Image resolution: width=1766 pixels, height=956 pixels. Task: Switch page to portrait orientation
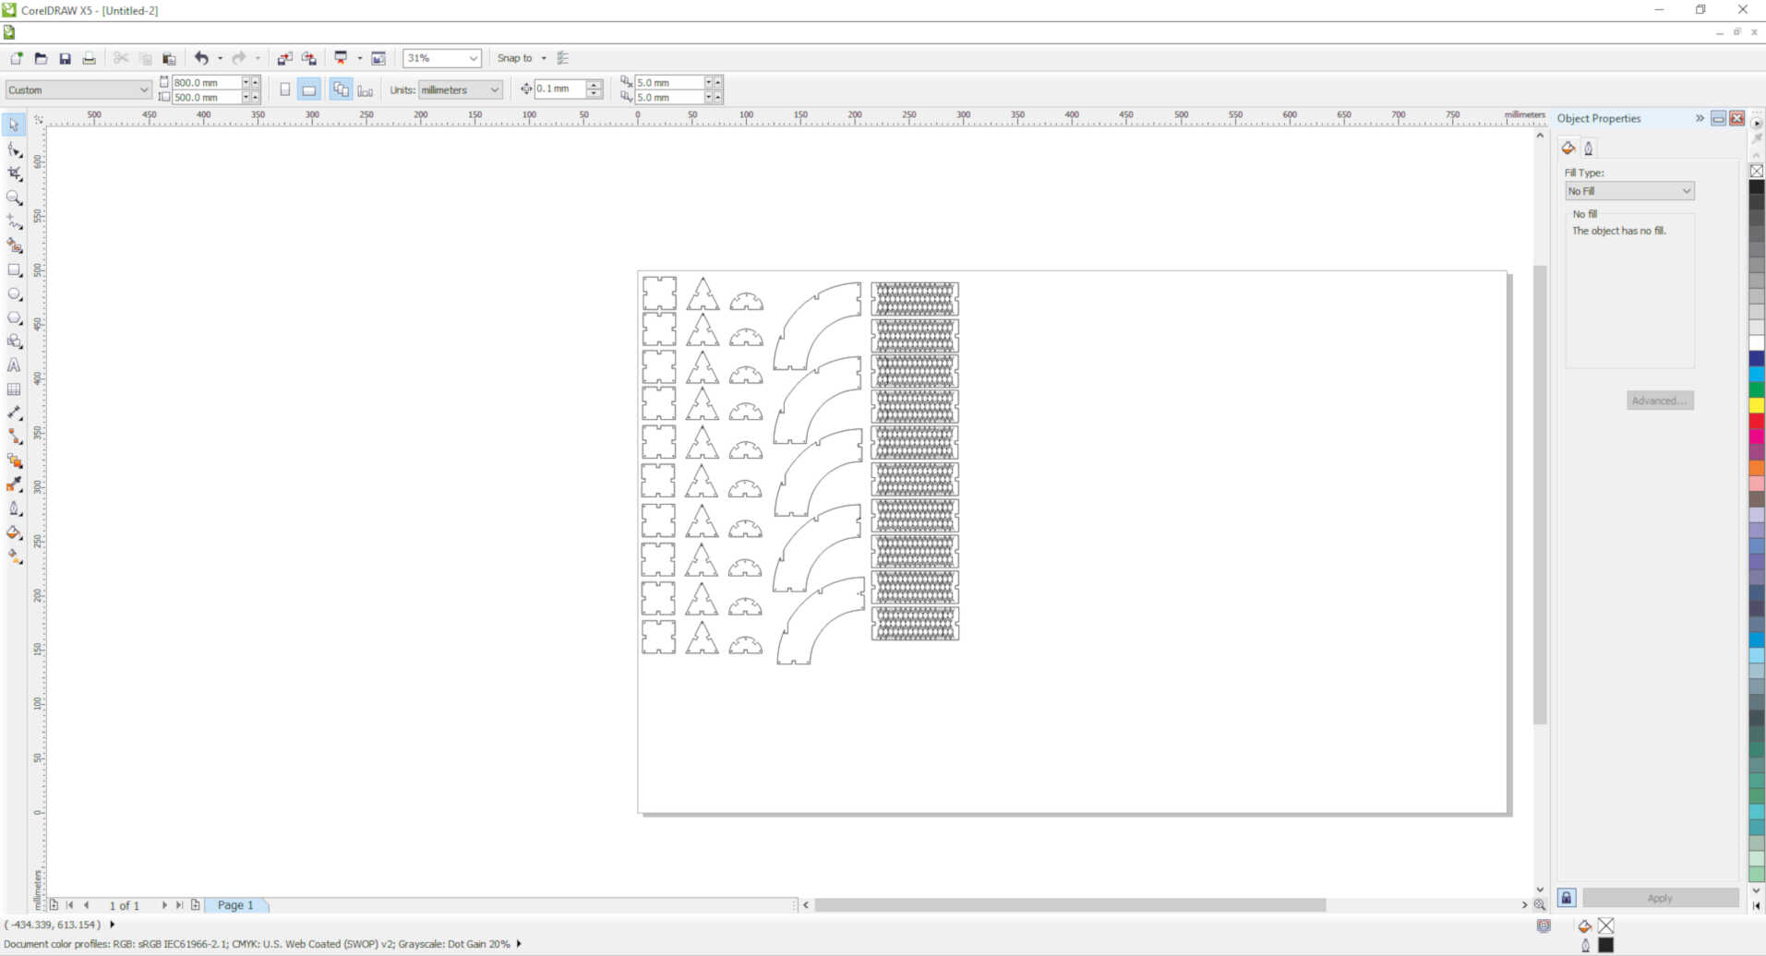[285, 90]
